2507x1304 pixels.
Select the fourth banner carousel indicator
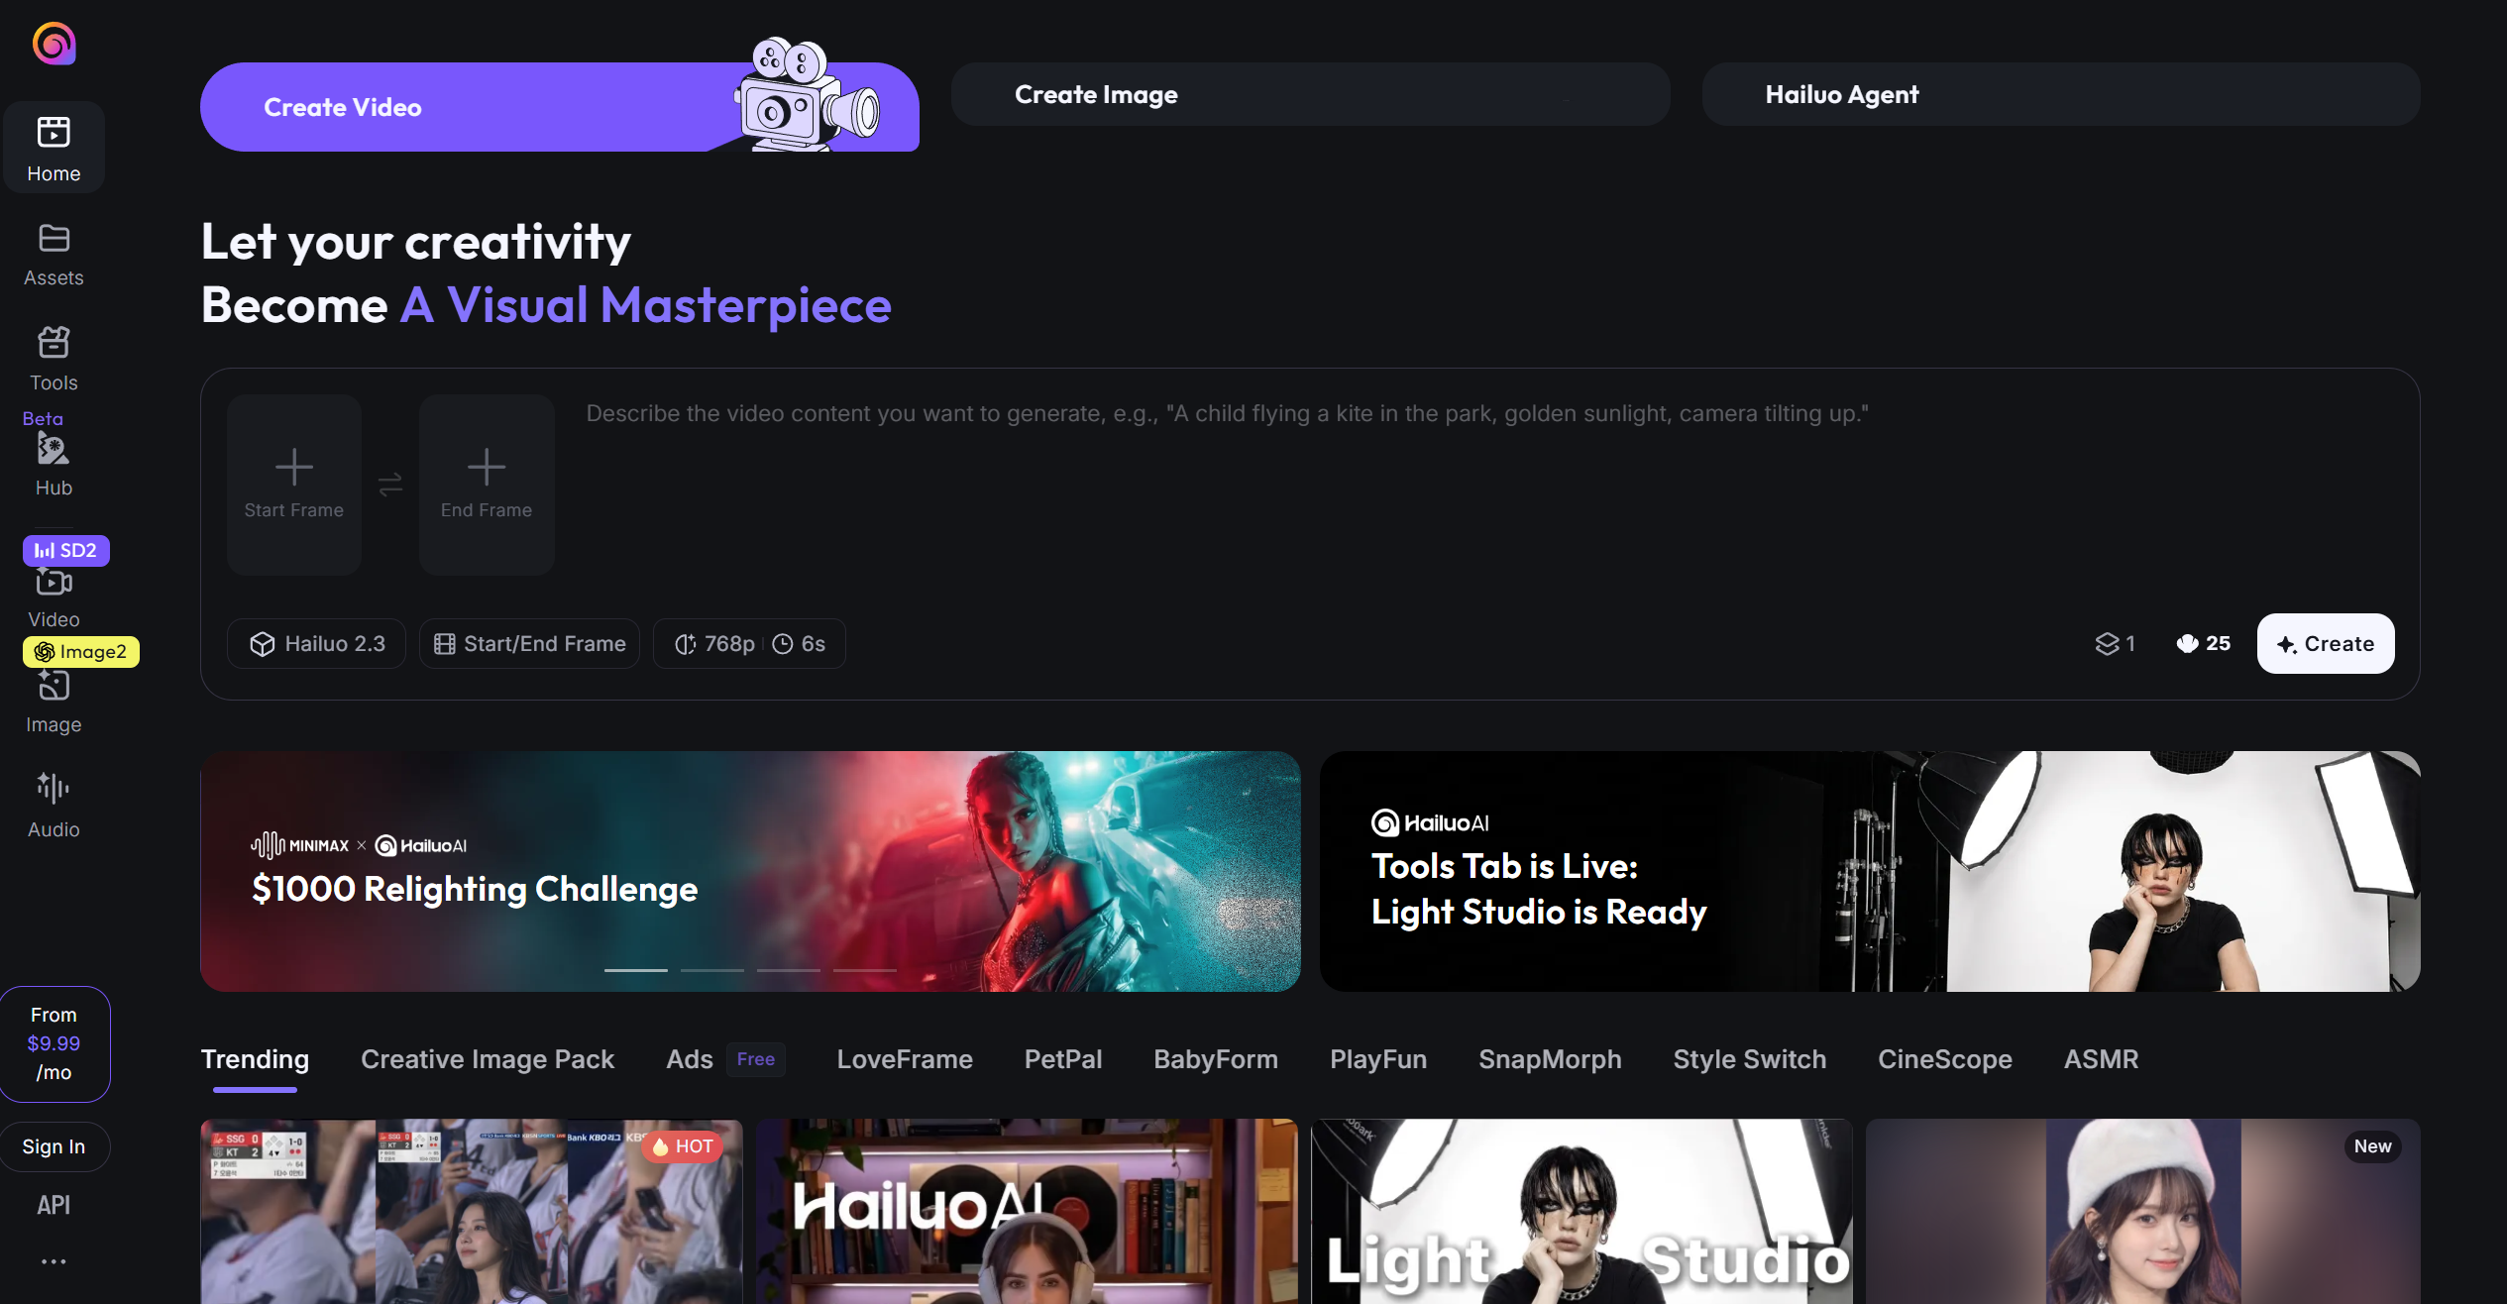pyautogui.click(x=865, y=970)
